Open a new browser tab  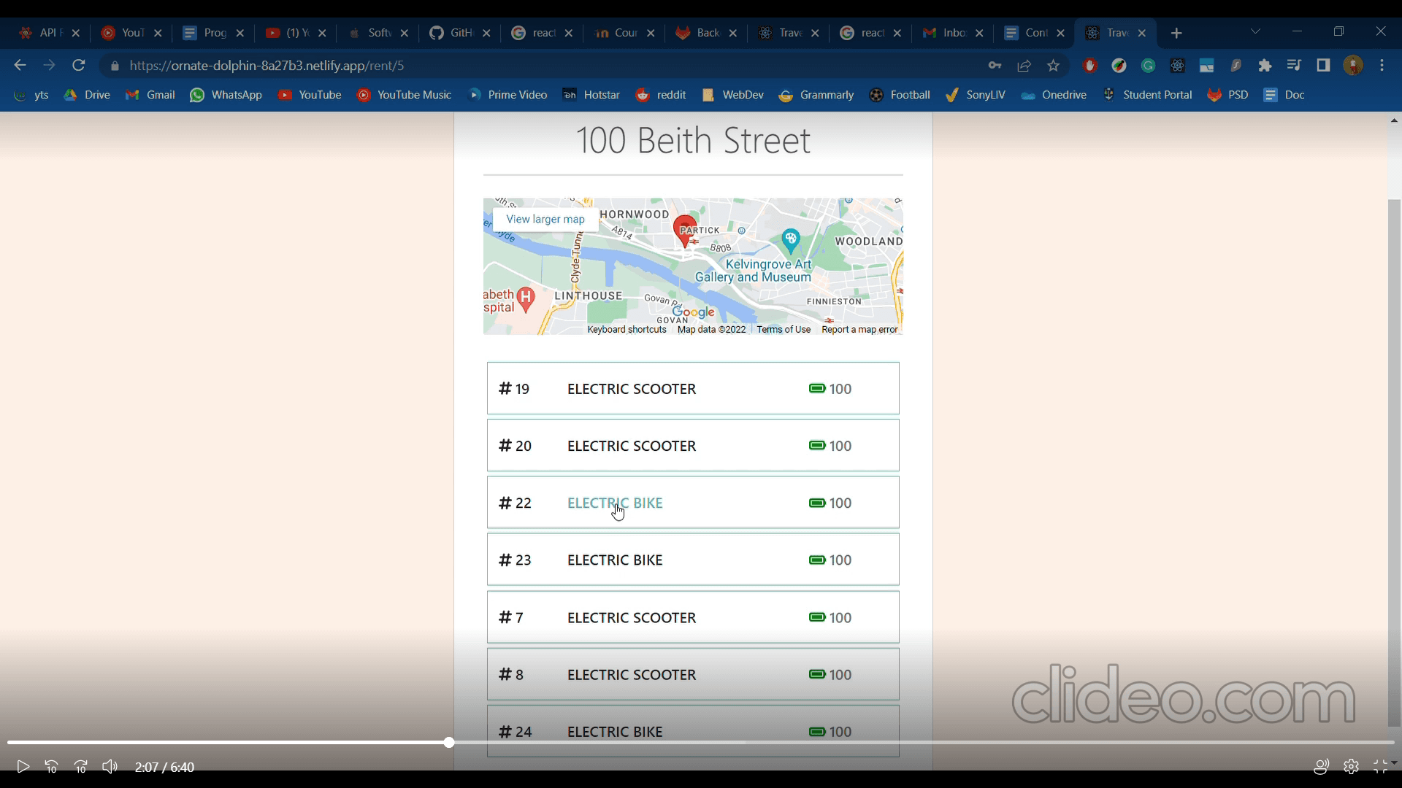coord(1176,33)
